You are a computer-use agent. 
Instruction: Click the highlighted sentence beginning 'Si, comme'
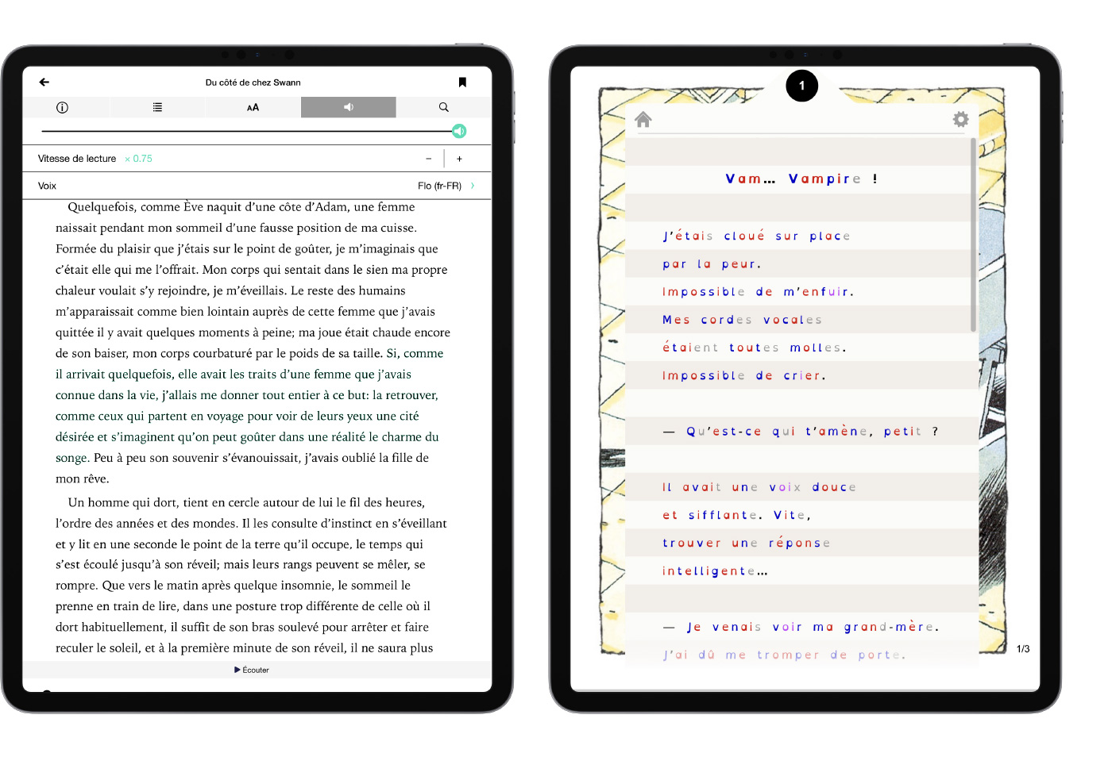coord(249,405)
